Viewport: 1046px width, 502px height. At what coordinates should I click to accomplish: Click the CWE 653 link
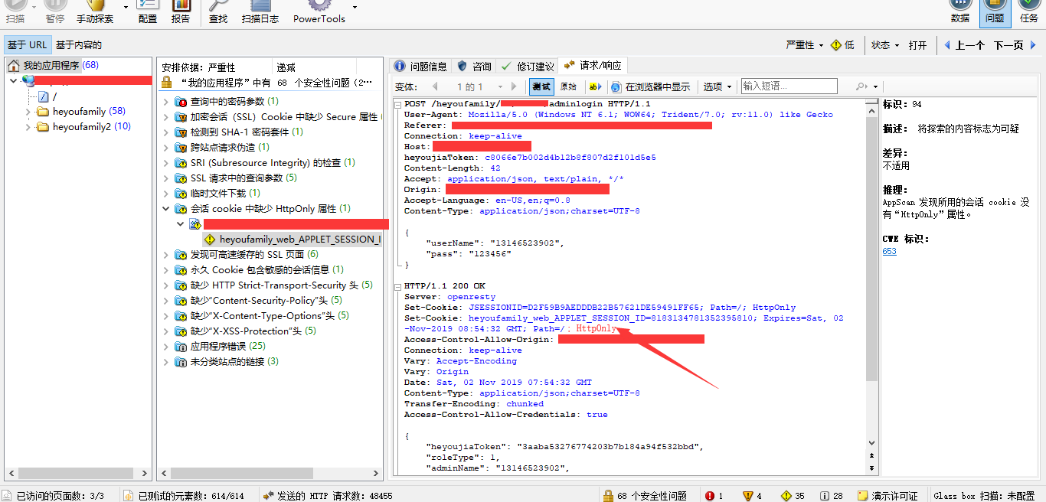[889, 251]
